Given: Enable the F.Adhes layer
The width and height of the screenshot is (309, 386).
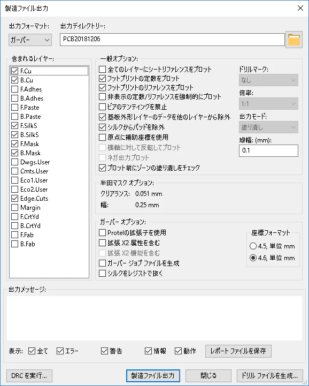Looking at the screenshot, I should (15, 89).
